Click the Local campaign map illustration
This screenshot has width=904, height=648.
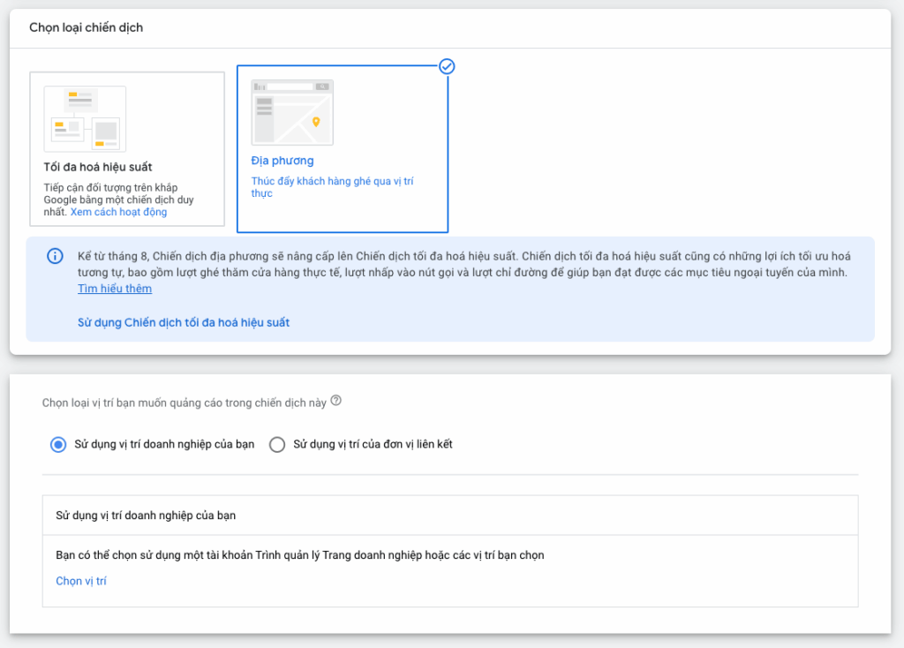(x=292, y=112)
